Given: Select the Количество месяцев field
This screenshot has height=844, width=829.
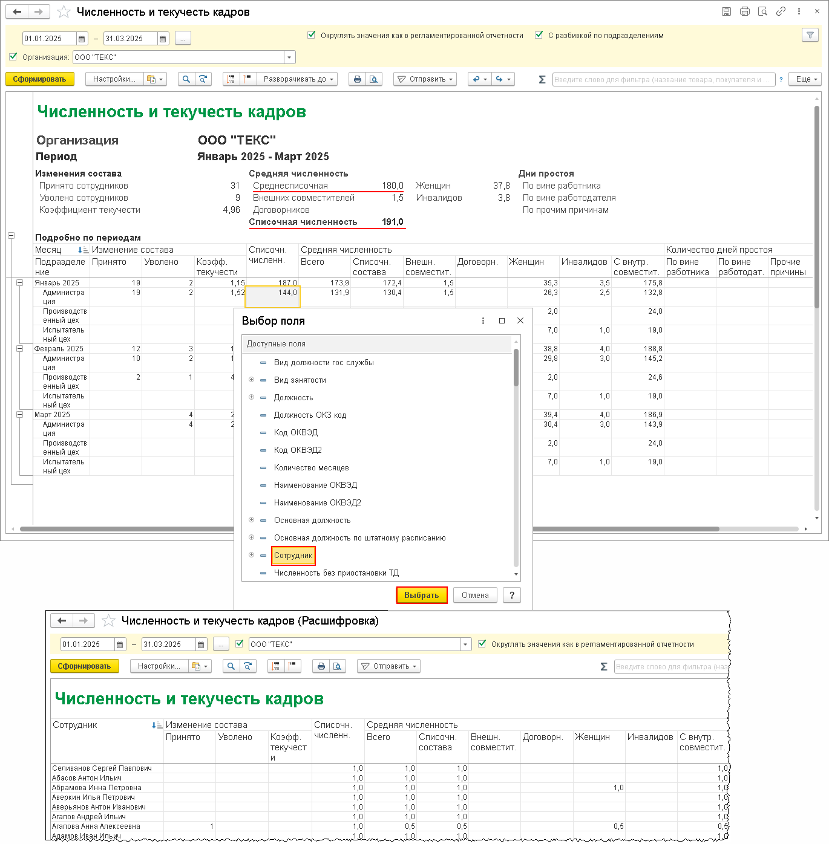Looking at the screenshot, I should click(x=311, y=468).
